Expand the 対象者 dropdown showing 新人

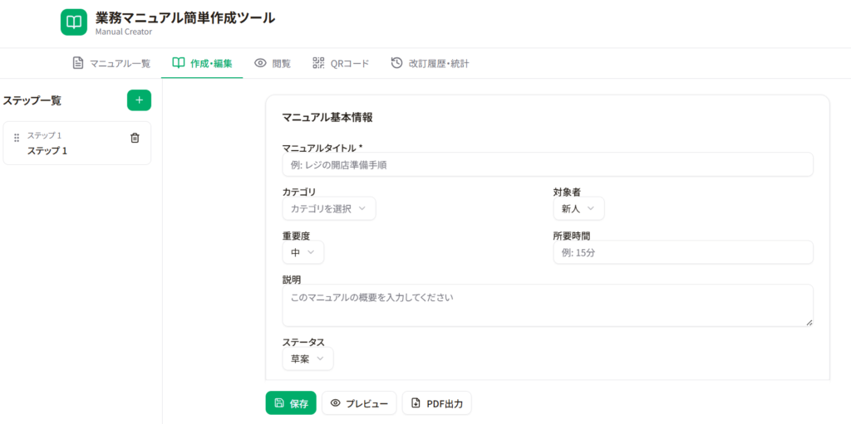(578, 208)
